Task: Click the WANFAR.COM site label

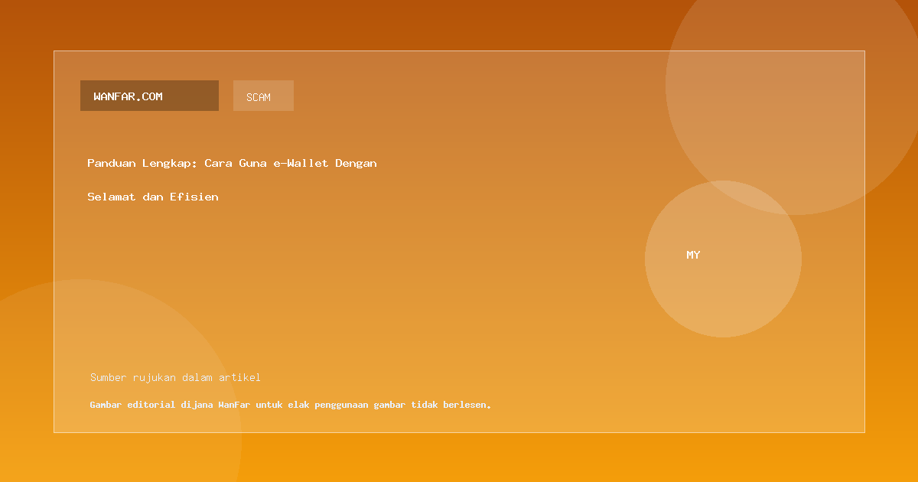Action: point(149,96)
